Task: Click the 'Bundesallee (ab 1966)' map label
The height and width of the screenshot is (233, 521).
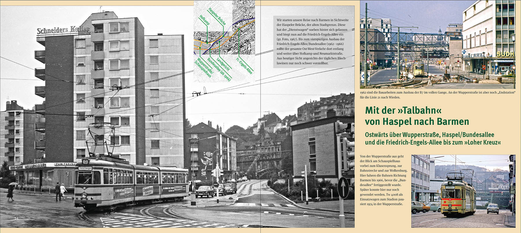Action: click(x=219, y=70)
